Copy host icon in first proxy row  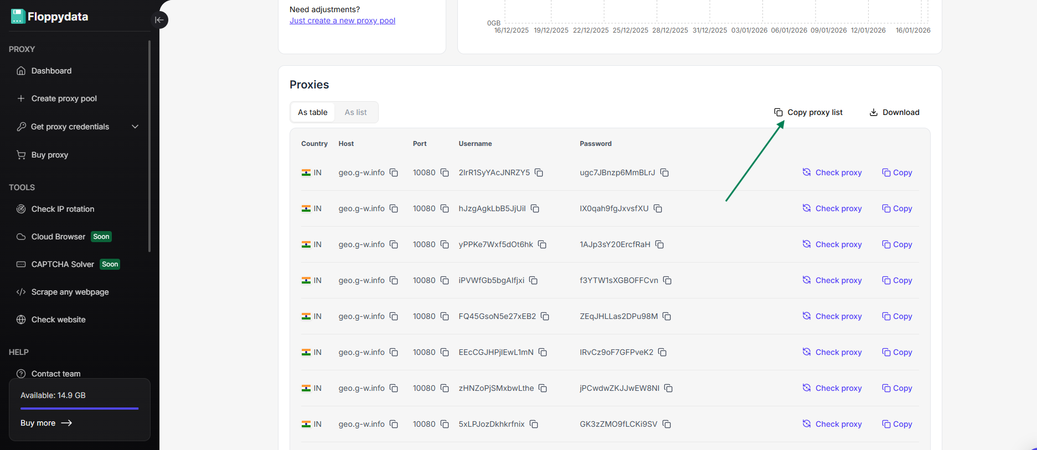(x=394, y=172)
